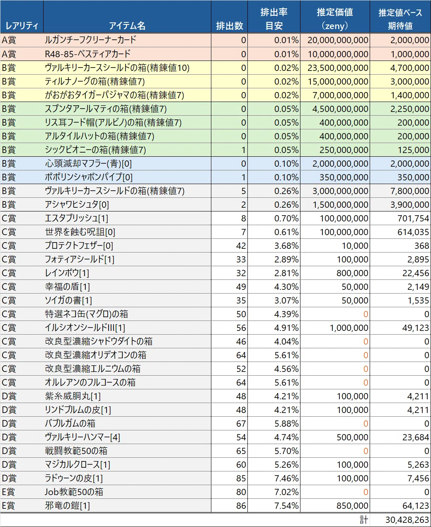Select the ティルナノーグの箱(精錬値7) cell
The width and height of the screenshot is (431, 527).
point(127,81)
